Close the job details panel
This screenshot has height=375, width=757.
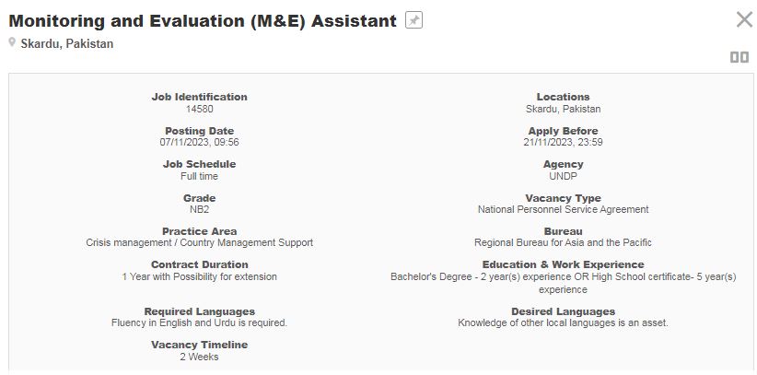(x=743, y=20)
